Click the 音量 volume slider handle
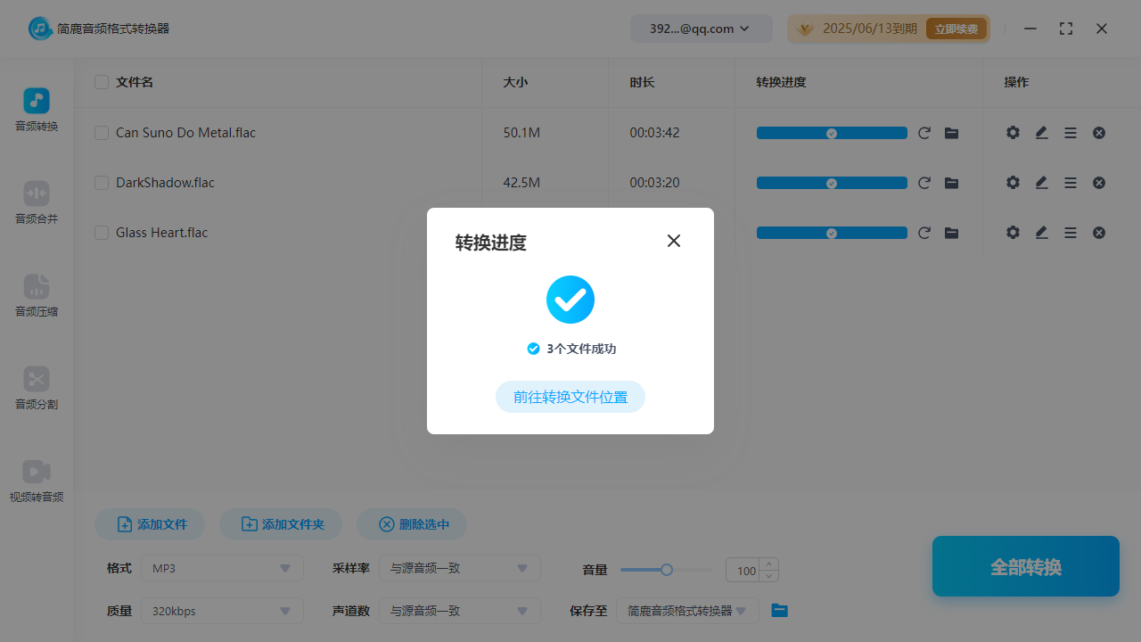 [x=666, y=570]
